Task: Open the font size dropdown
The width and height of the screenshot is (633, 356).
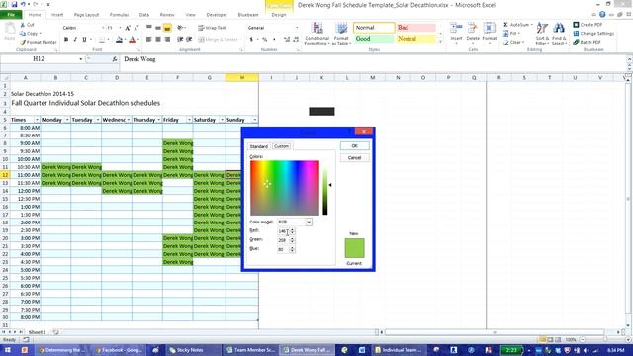Action: pos(120,28)
